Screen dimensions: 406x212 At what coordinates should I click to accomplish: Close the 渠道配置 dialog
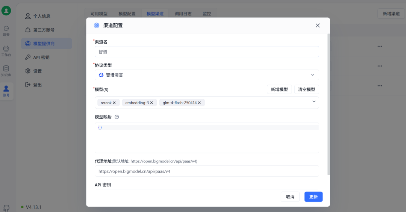click(x=318, y=25)
